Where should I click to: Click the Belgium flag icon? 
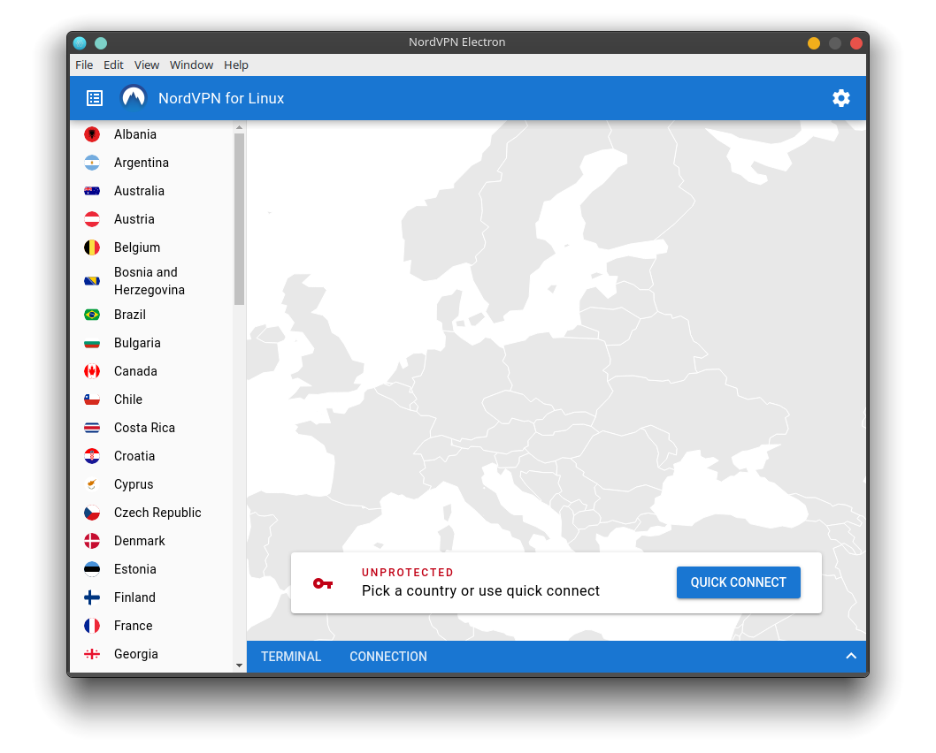pyautogui.click(x=92, y=247)
